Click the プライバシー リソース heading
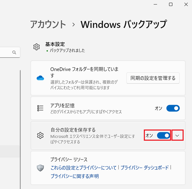 pyautogui.click(x=69, y=159)
